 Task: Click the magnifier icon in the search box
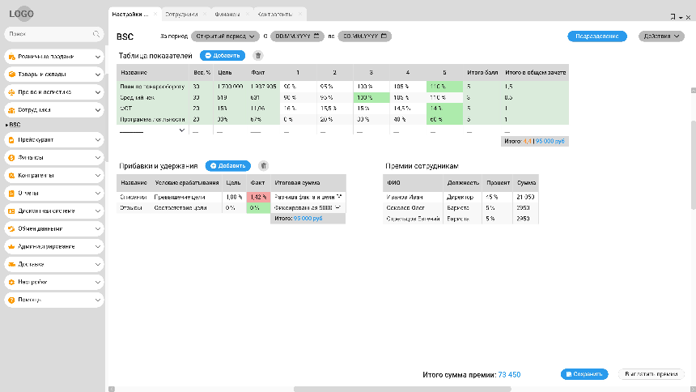click(x=95, y=34)
